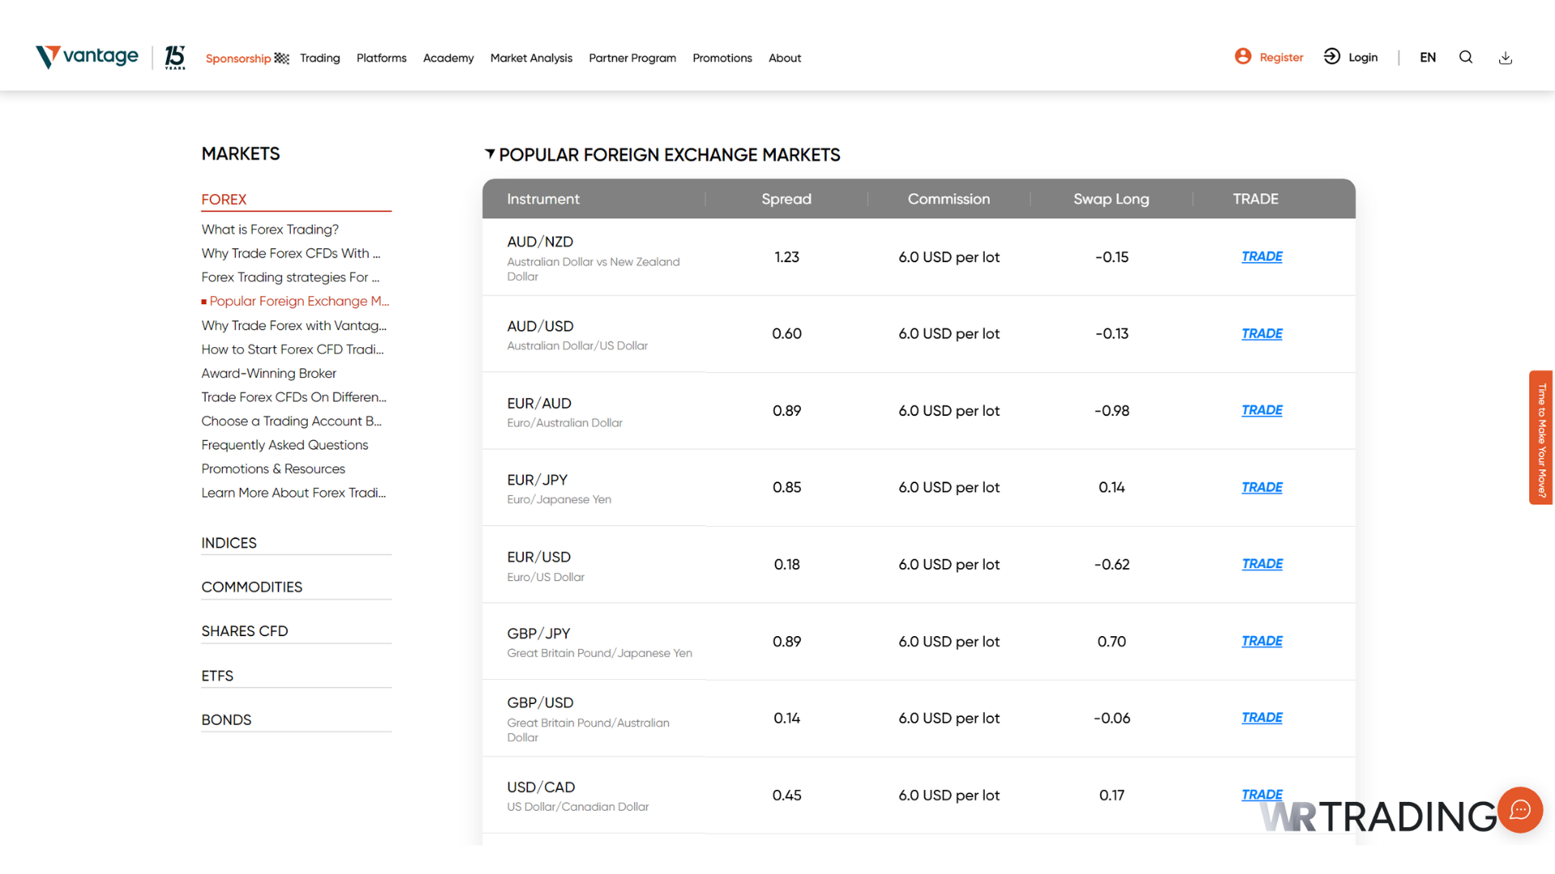This screenshot has height=874, width=1555.
Task: Open the Promotions menu
Action: [x=722, y=58]
